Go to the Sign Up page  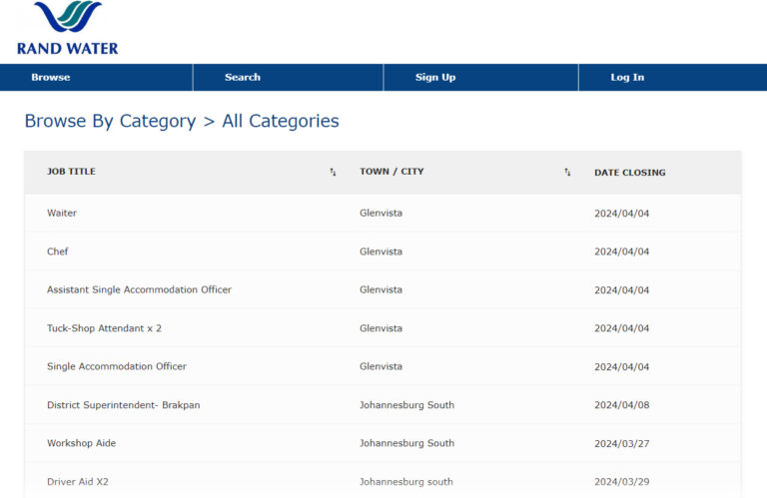tap(435, 78)
